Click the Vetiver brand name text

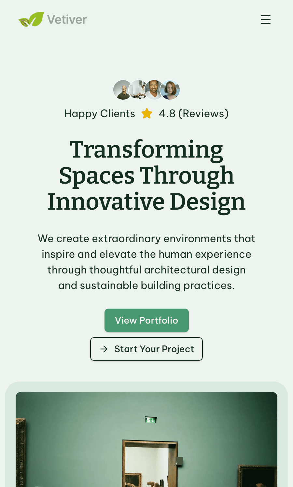(67, 20)
